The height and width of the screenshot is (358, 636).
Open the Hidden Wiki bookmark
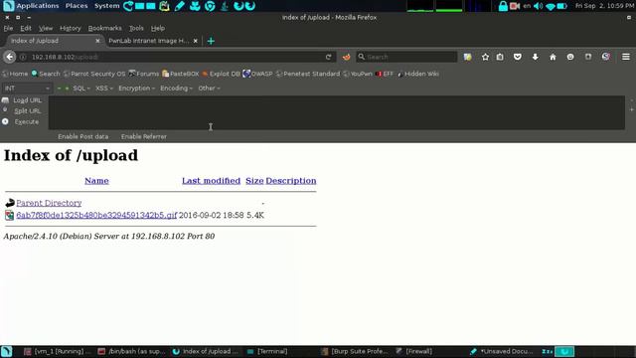click(x=418, y=74)
